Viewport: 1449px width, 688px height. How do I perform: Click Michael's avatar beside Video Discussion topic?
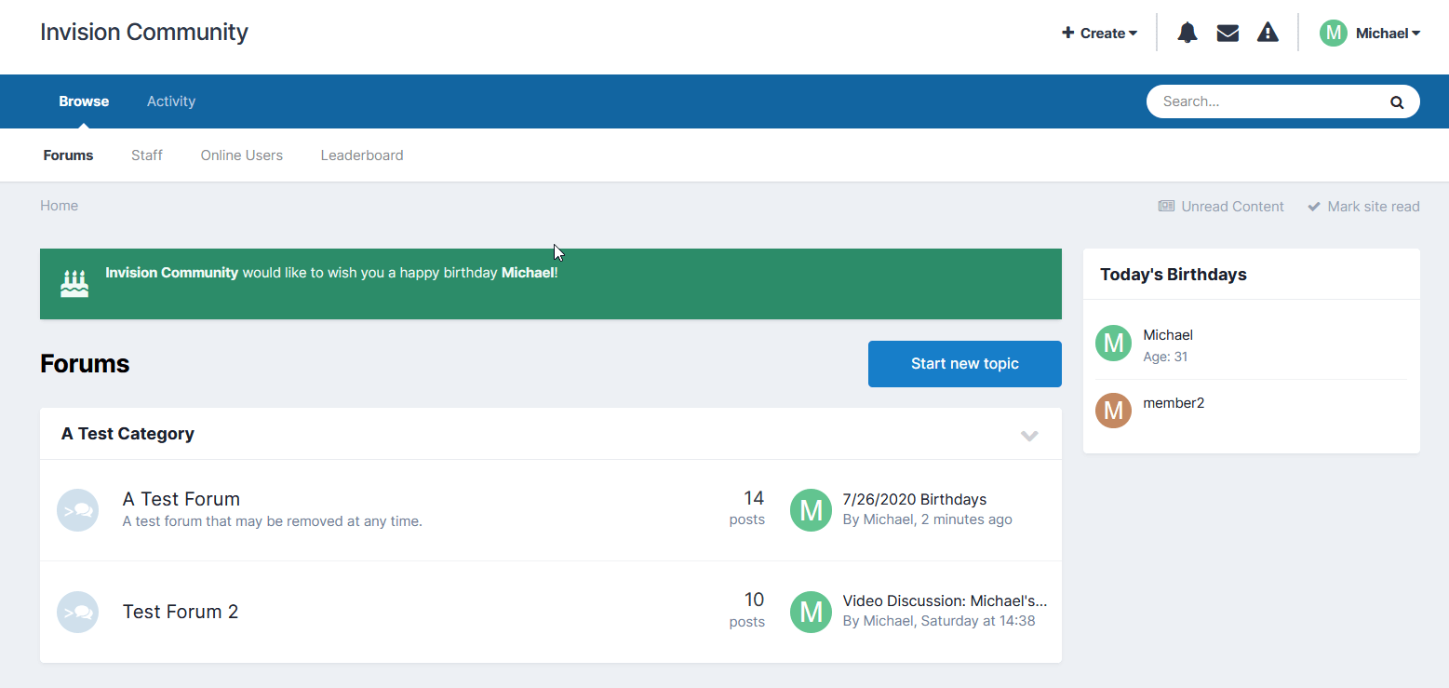coord(811,613)
